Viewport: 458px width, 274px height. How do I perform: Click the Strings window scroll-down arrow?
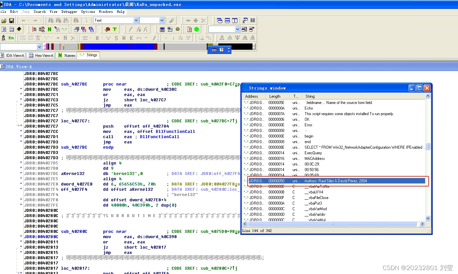428,218
